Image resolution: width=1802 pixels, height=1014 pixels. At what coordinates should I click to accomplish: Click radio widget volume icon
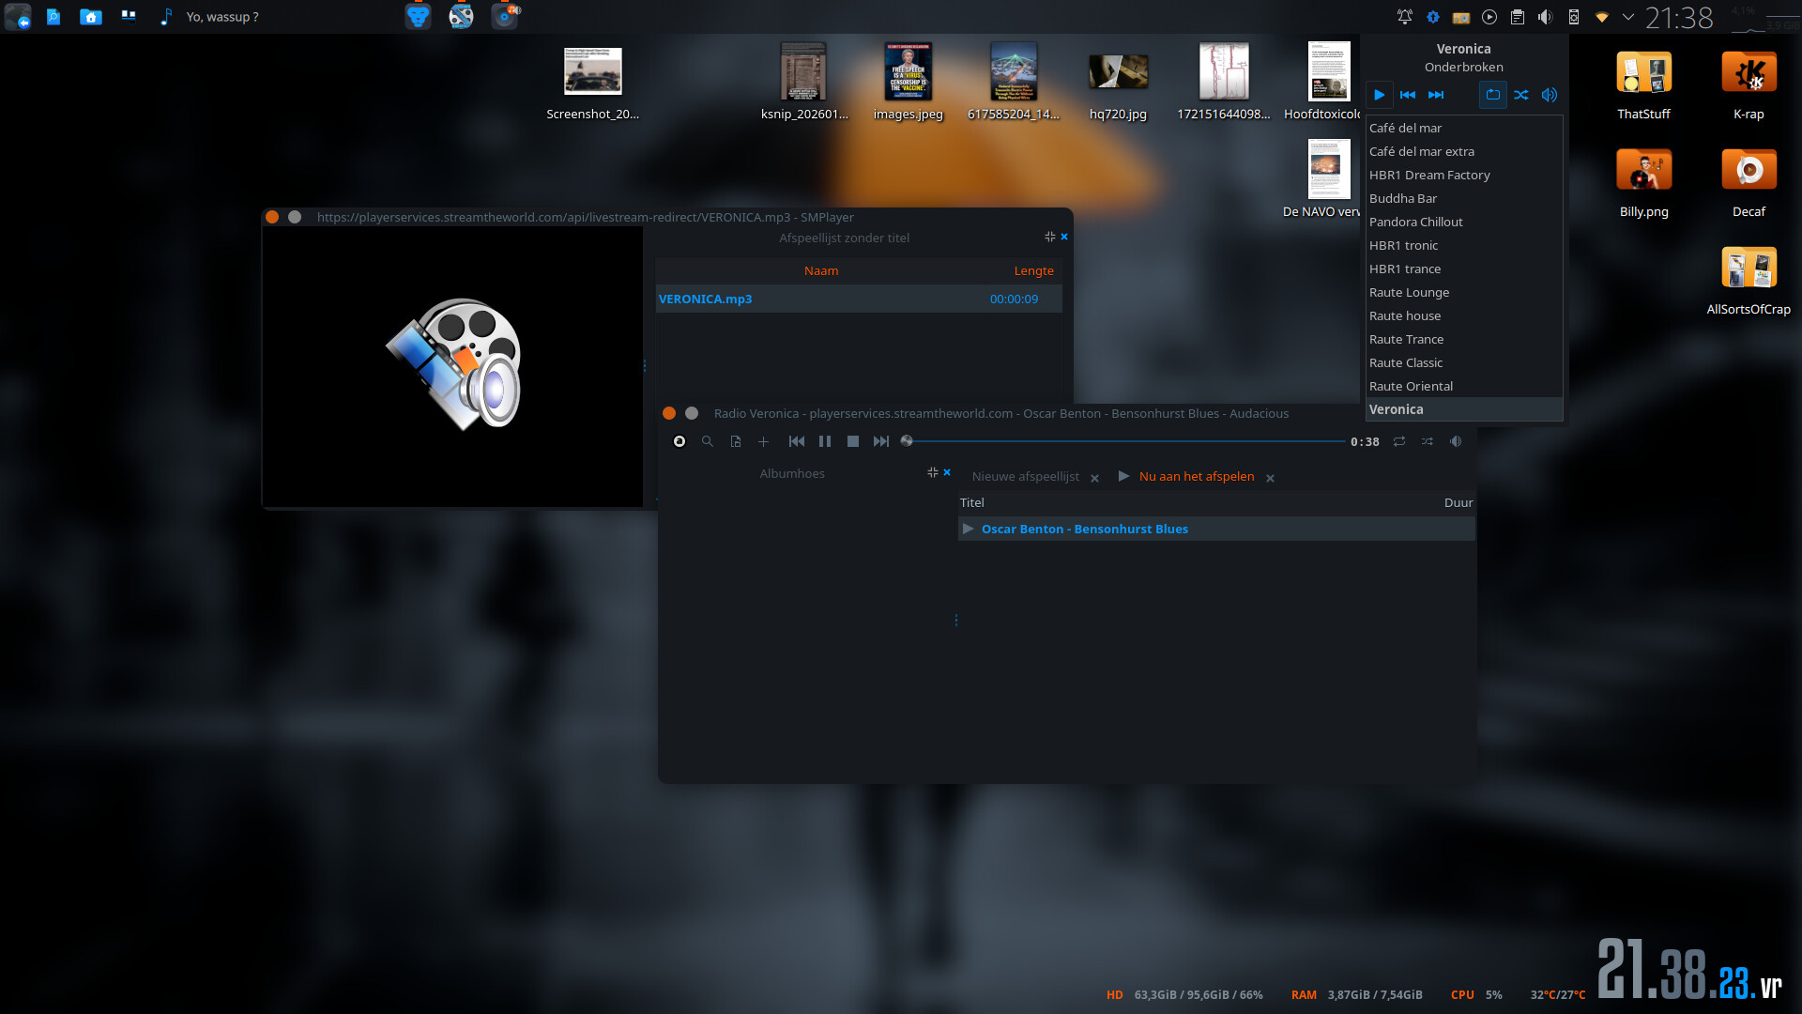point(1550,95)
